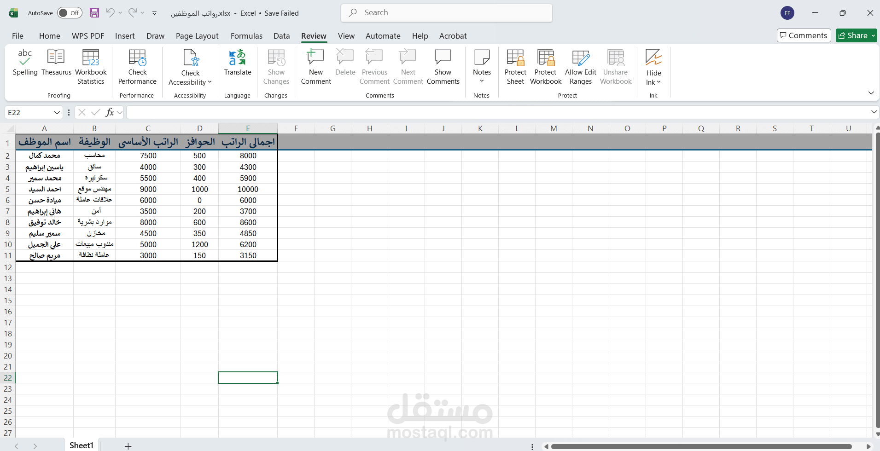880x451 pixels.
Task: Switch to the Home tab
Action: point(50,36)
